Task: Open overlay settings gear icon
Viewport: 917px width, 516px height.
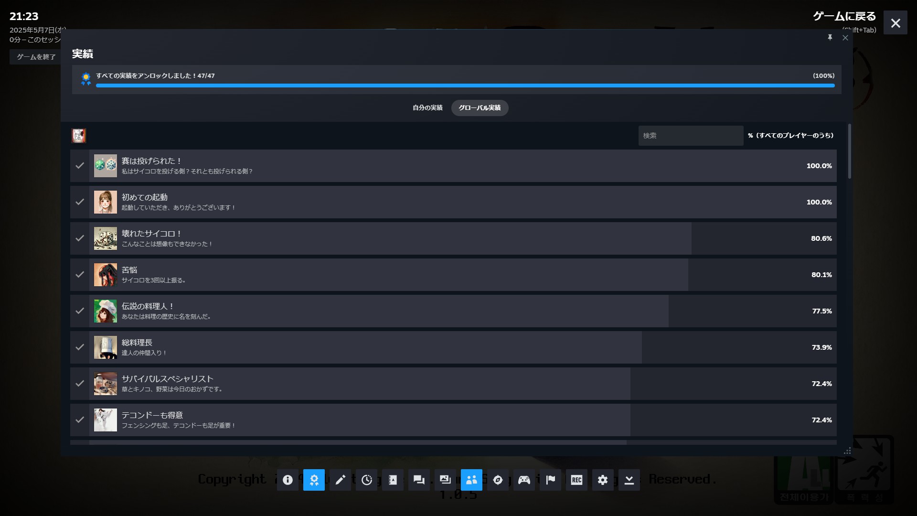Action: tap(603, 480)
